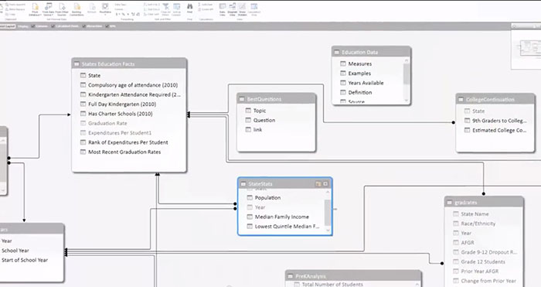This screenshot has height=287, width=541.
Task: Switch to Data View
Action: pyautogui.click(x=223, y=10)
